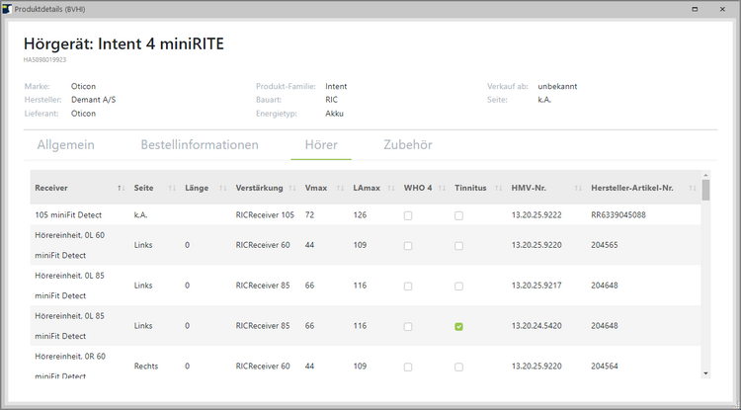Click the Akku energy type value
This screenshot has width=741, height=410.
coord(334,114)
